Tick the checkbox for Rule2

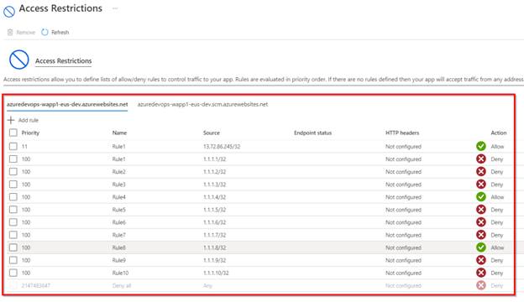(x=13, y=171)
